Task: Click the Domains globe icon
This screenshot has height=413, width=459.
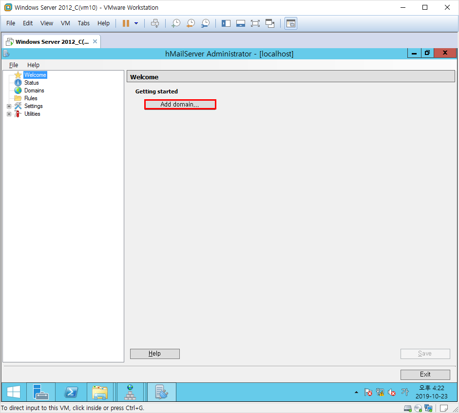Action: 18,90
